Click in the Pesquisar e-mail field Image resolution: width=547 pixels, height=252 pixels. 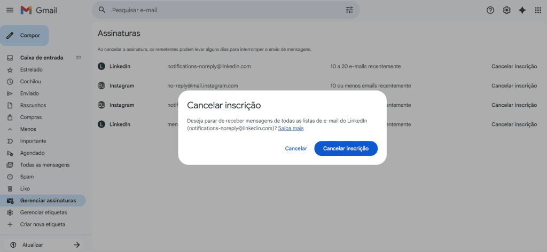(225, 10)
